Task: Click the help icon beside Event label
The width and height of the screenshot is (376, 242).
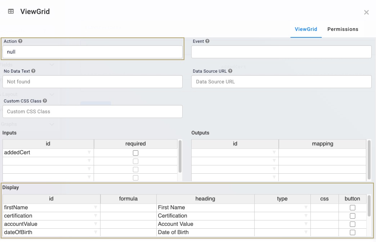Action: pos(207,41)
